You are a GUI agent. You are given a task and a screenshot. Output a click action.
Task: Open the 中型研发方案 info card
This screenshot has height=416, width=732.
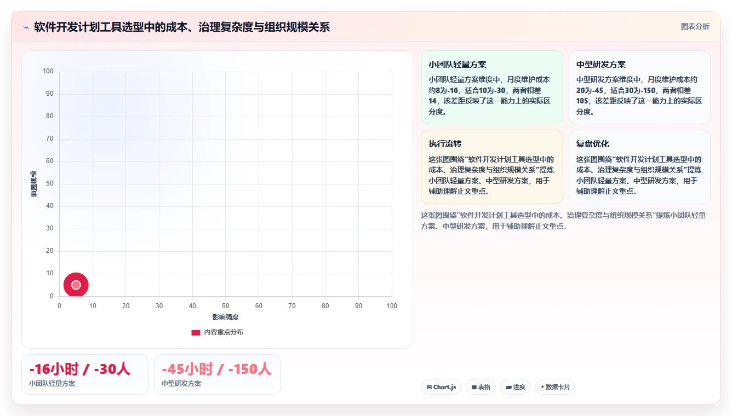click(x=639, y=88)
